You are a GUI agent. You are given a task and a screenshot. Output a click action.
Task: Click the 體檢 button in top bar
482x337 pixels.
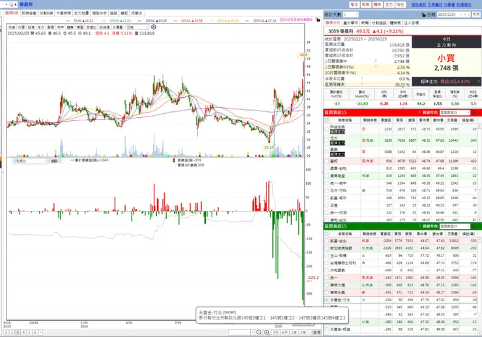coord(378,5)
